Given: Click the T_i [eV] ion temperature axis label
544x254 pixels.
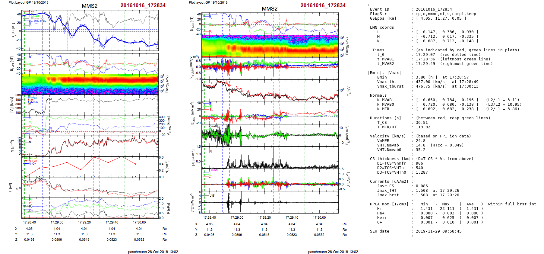Looking at the screenshot, I should [11, 188].
